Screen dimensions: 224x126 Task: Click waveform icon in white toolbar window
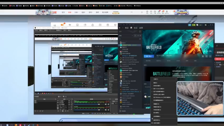pyautogui.click(x=70, y=25)
